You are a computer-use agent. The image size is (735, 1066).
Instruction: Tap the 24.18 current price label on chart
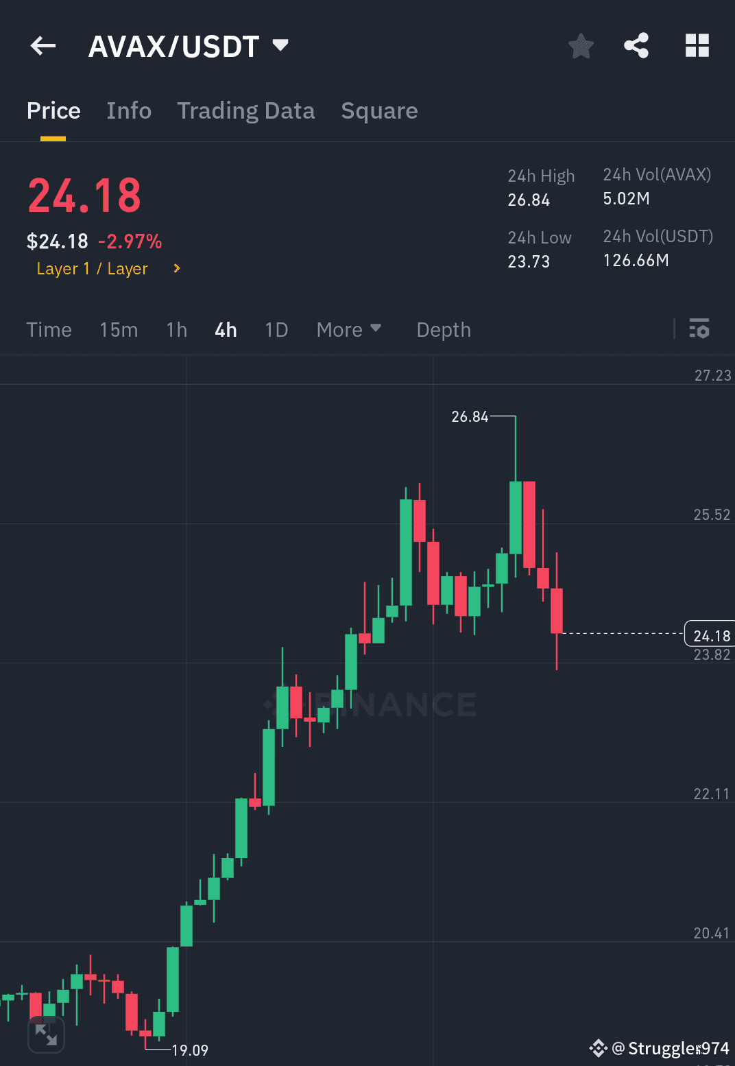pos(710,635)
